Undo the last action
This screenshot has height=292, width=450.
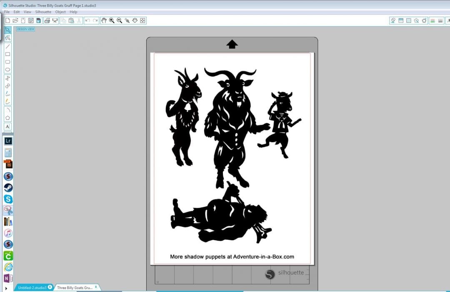pos(87,20)
